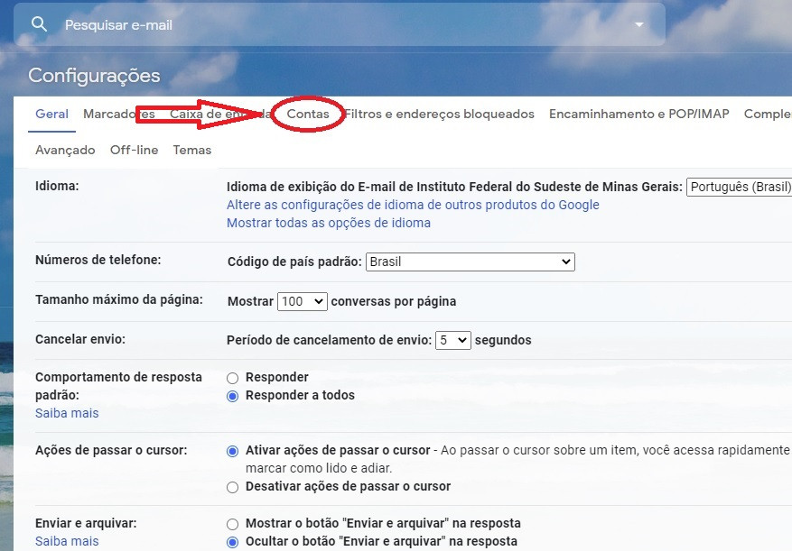Expand the conversations per page dropdown
This screenshot has height=551, width=792.
coord(302,301)
